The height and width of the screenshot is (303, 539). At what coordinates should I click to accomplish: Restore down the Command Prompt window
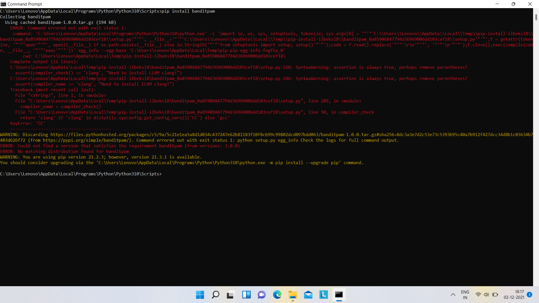pos(513,4)
